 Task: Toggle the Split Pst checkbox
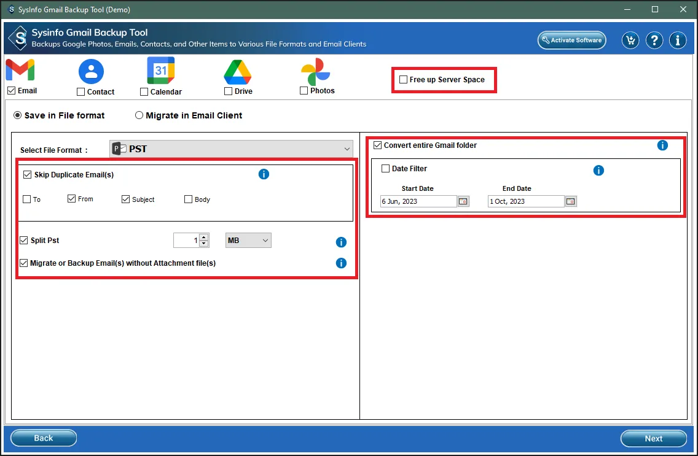23,241
